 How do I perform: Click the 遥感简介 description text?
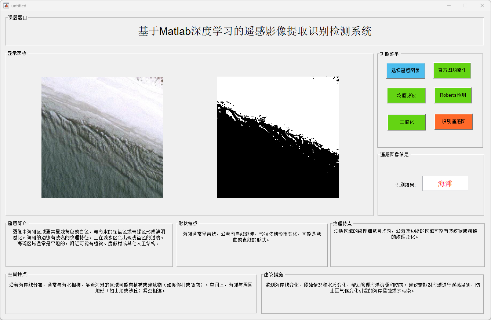88,238
